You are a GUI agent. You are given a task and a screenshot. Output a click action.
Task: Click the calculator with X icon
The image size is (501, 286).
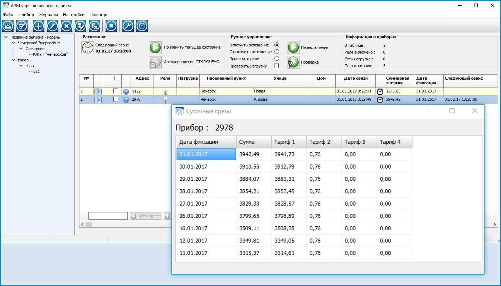click(94, 26)
